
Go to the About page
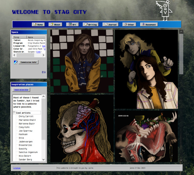pos(55,25)
